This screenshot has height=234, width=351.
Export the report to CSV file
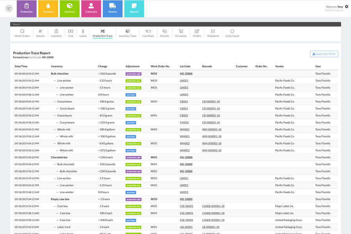click(324, 54)
